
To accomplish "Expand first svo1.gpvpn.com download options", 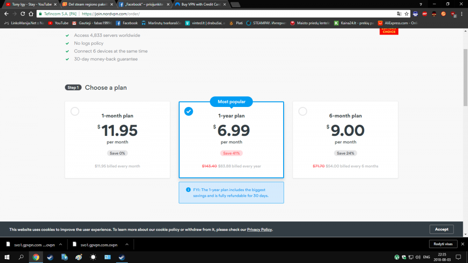I will click(60, 244).
